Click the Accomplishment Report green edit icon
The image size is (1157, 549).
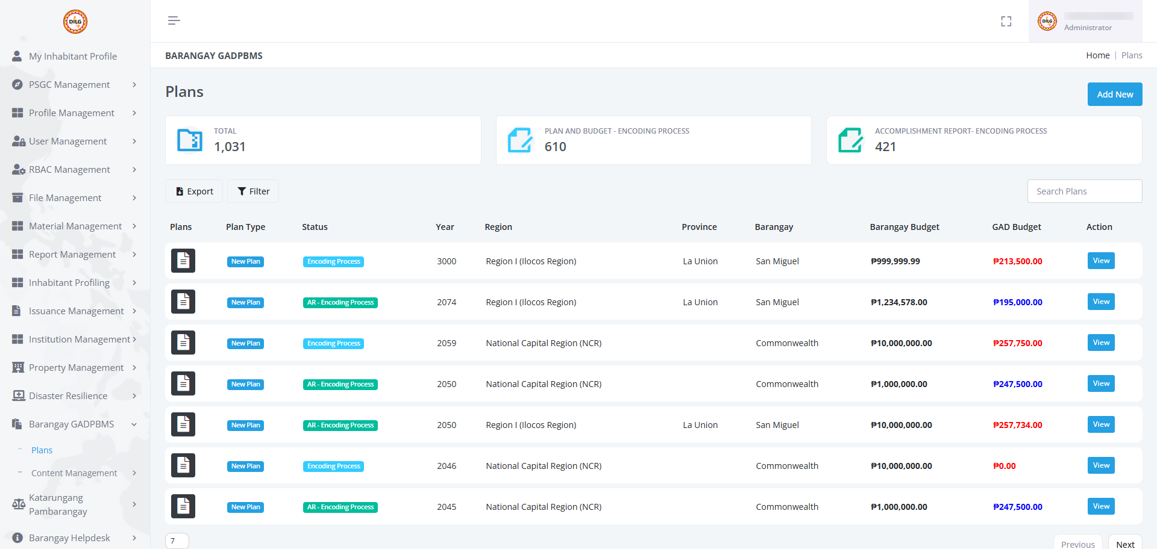(x=850, y=140)
